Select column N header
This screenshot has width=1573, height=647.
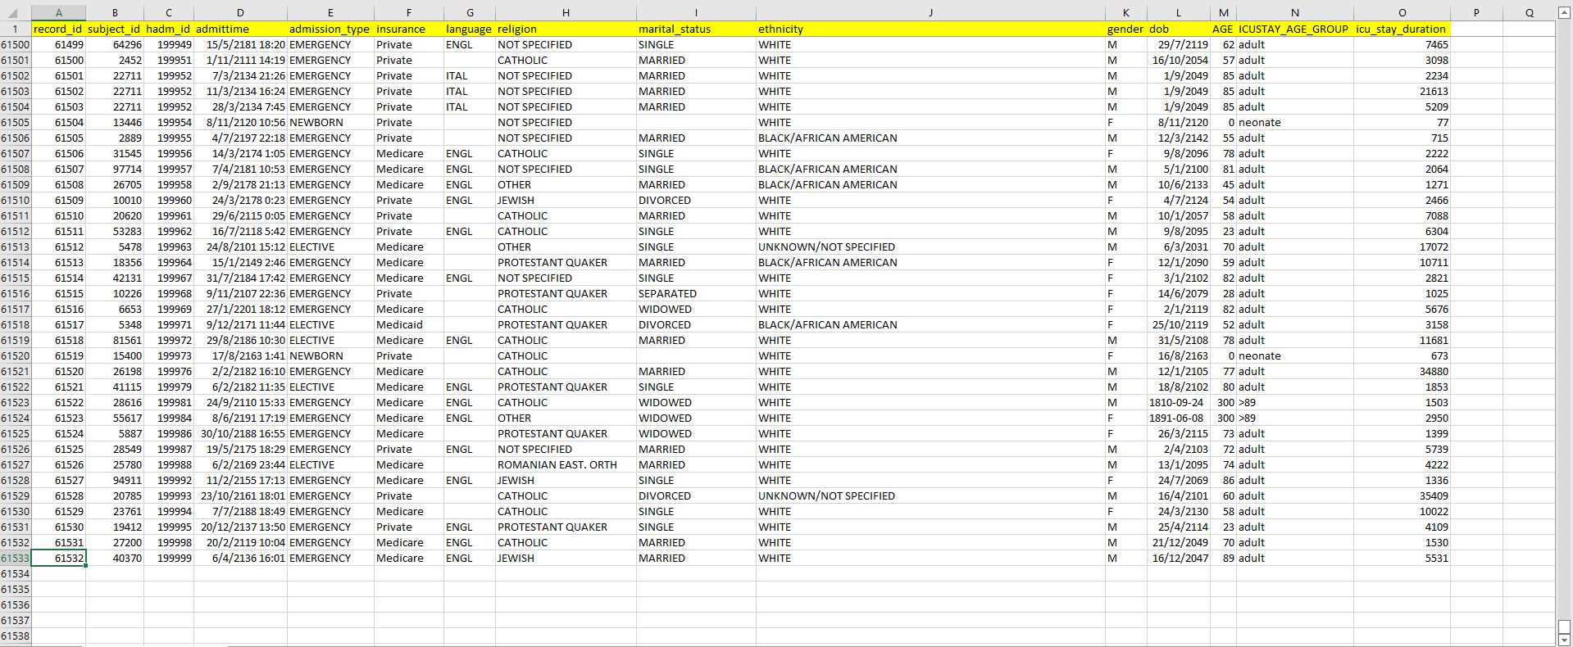tap(1295, 12)
